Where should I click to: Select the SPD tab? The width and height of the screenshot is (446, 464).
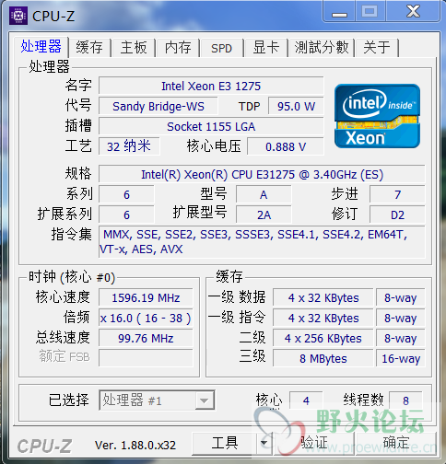[x=221, y=48]
